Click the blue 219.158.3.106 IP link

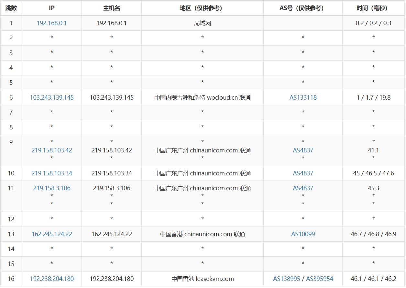click(x=52, y=188)
